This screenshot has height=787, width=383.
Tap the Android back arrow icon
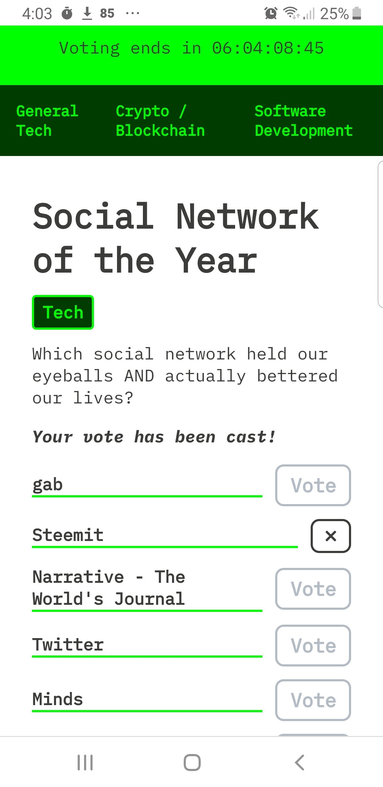pos(300,762)
